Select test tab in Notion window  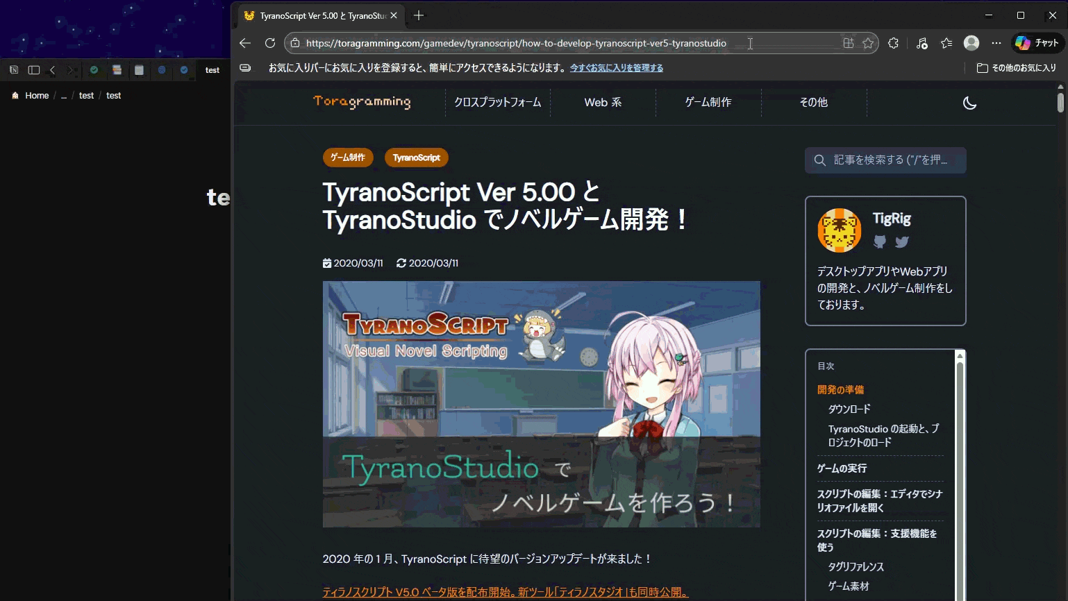[x=212, y=70]
